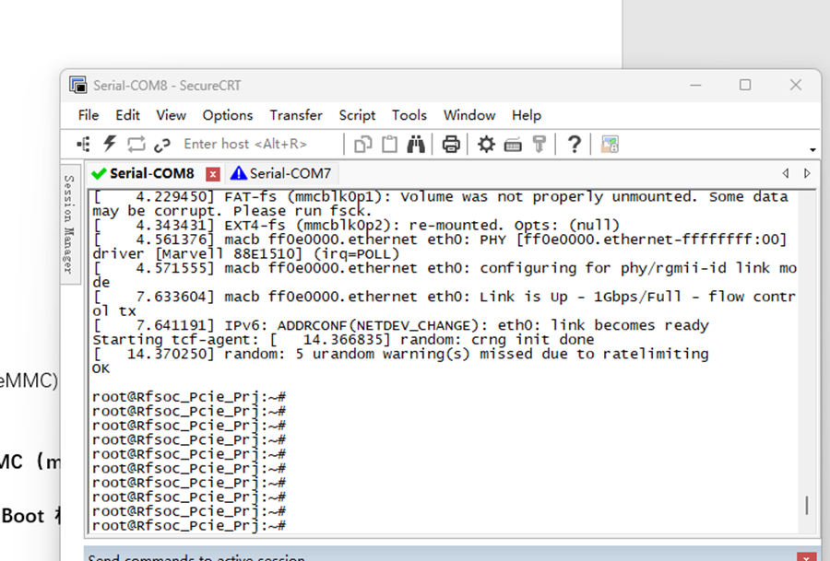Screen dimensions: 830x561
Task: Open the File menu
Action: 89,115
